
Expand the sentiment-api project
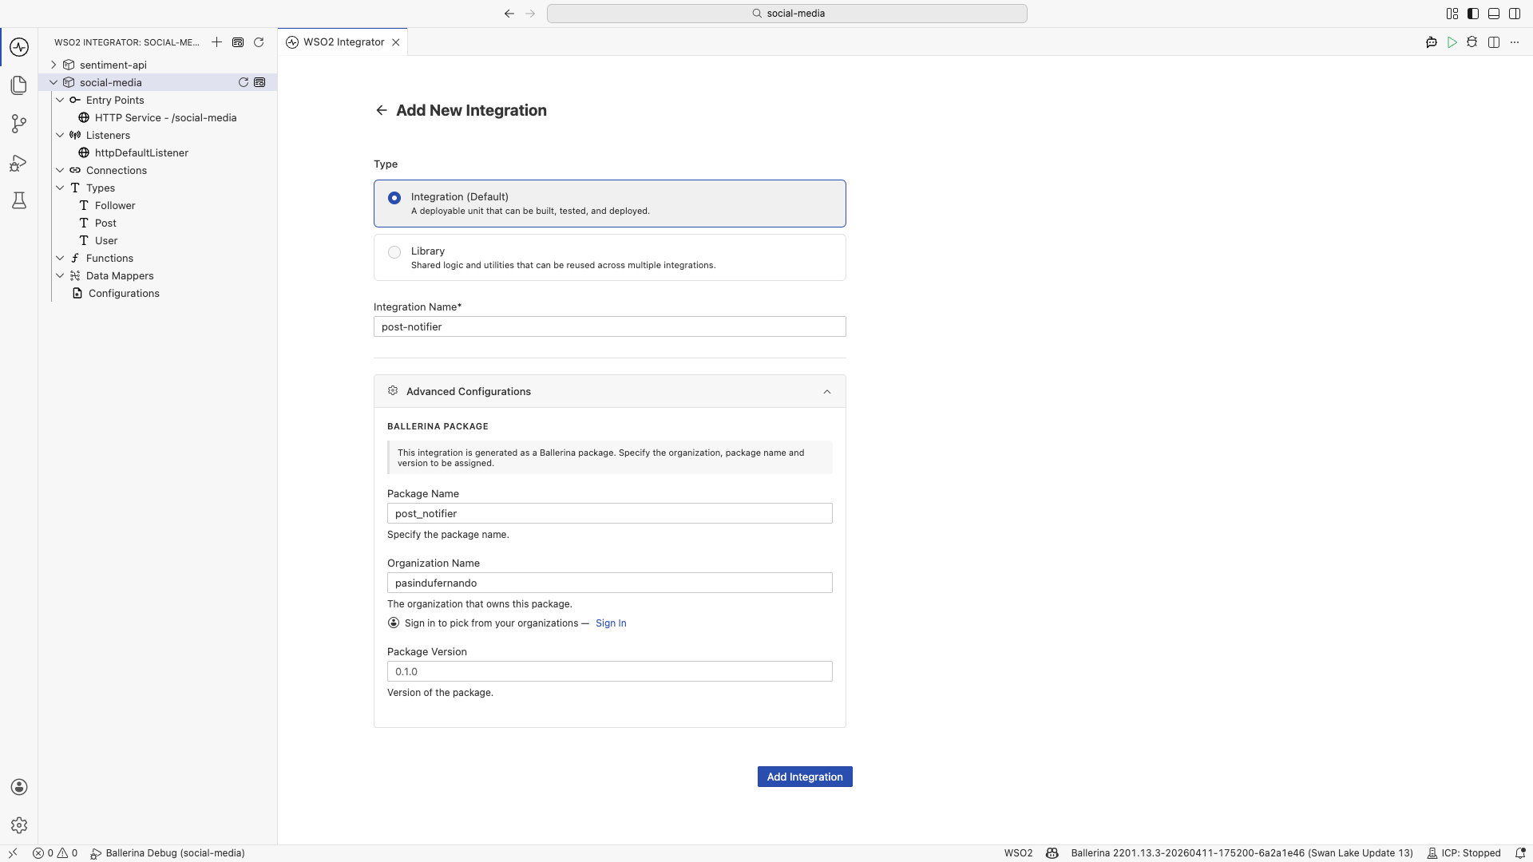(x=53, y=65)
